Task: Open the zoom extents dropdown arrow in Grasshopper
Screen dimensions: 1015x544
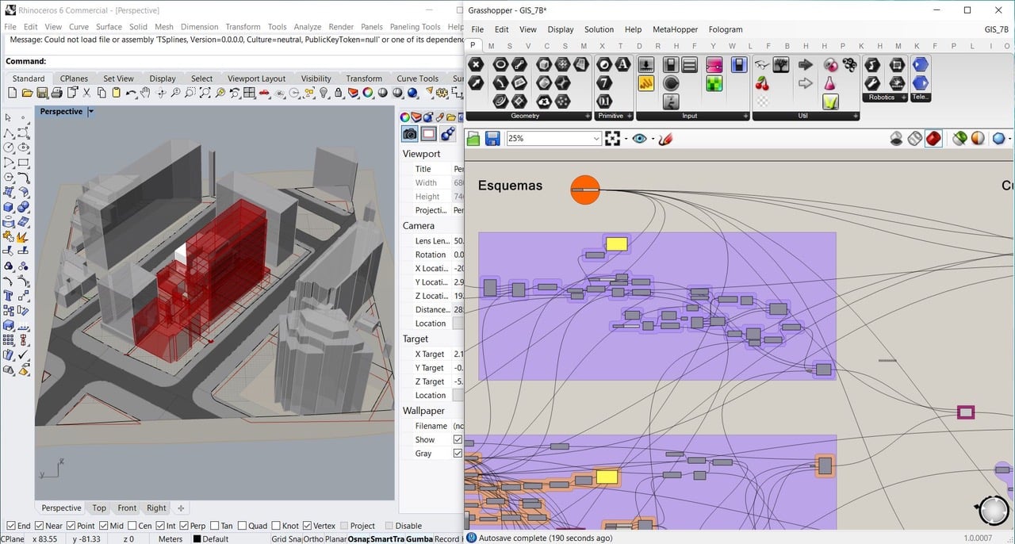Action: (x=626, y=139)
